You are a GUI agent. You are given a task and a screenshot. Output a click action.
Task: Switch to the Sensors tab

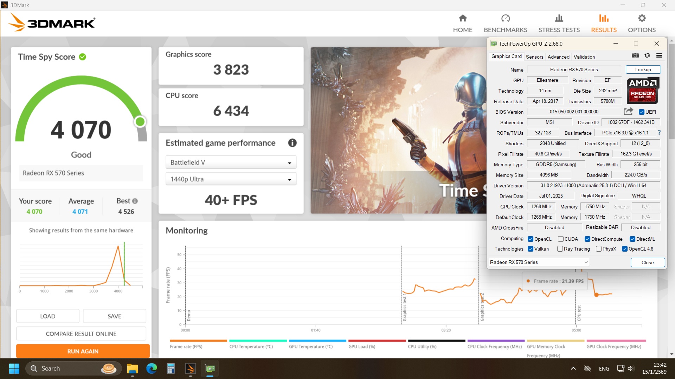[x=534, y=57]
